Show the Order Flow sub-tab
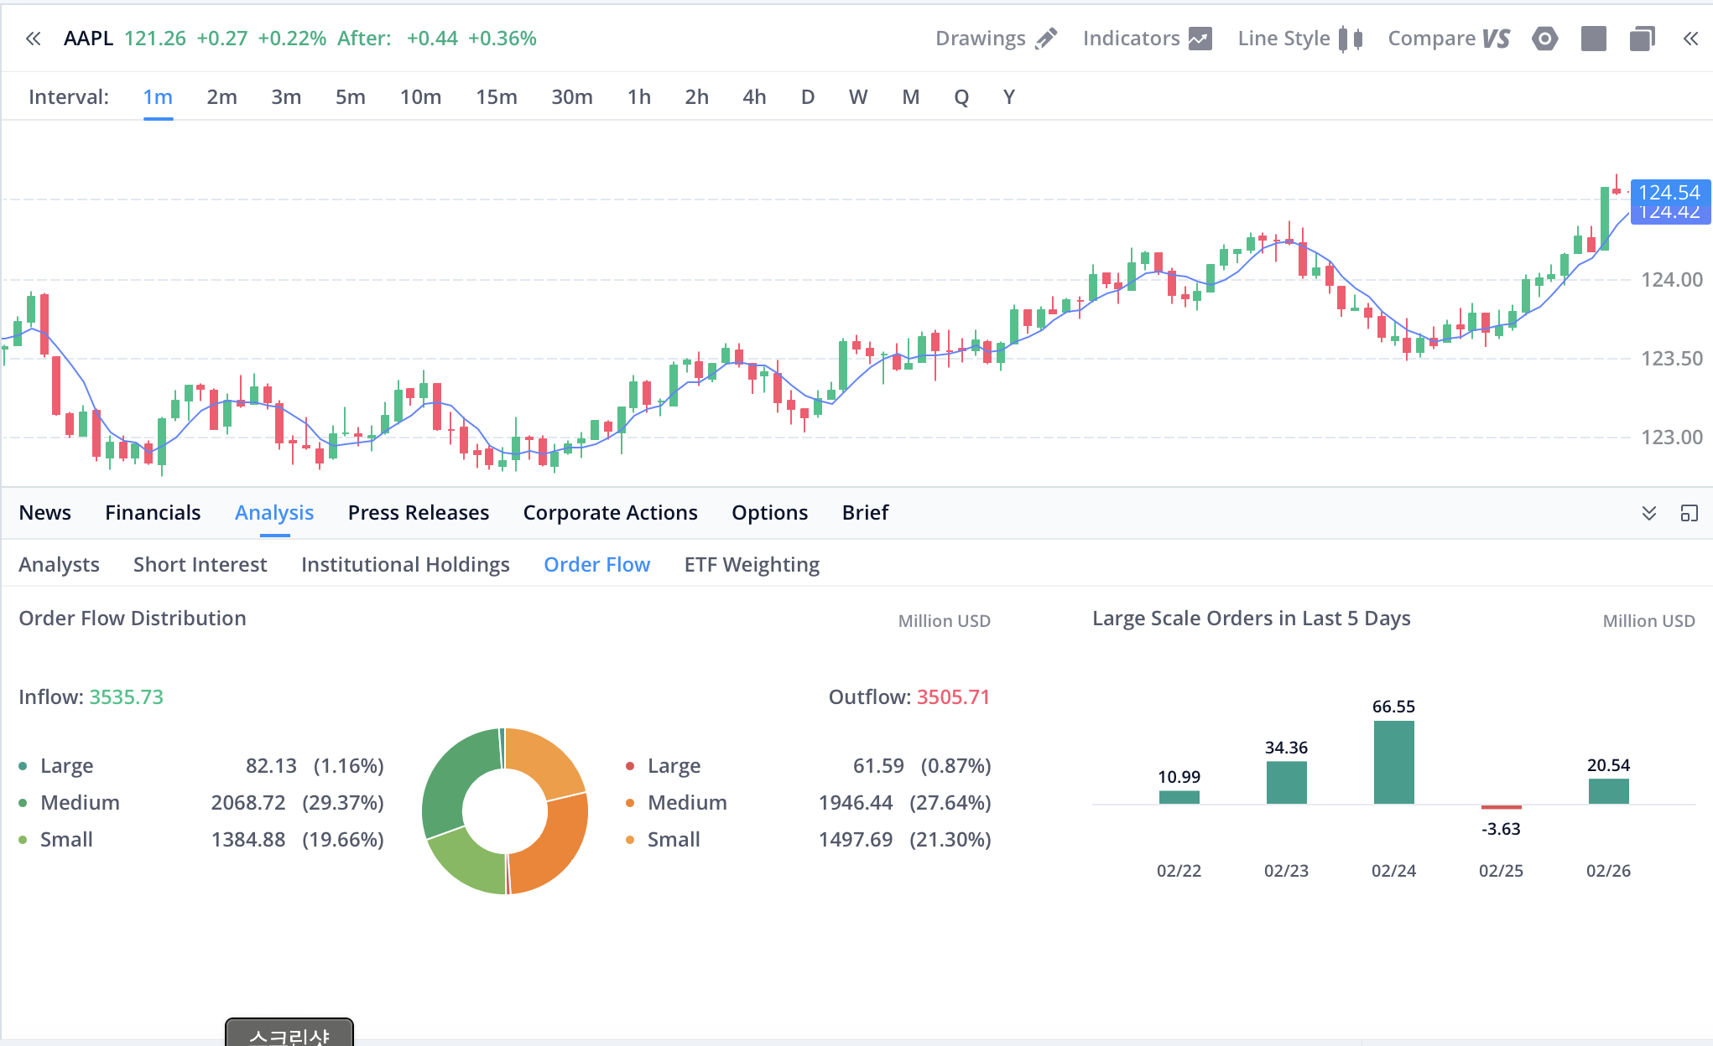Screen dimensions: 1713x1046 [x=597, y=565]
